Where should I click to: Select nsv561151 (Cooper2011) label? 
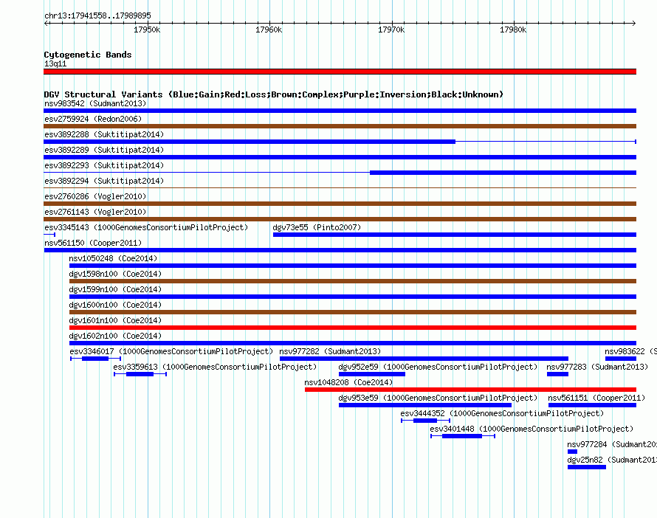click(x=596, y=398)
